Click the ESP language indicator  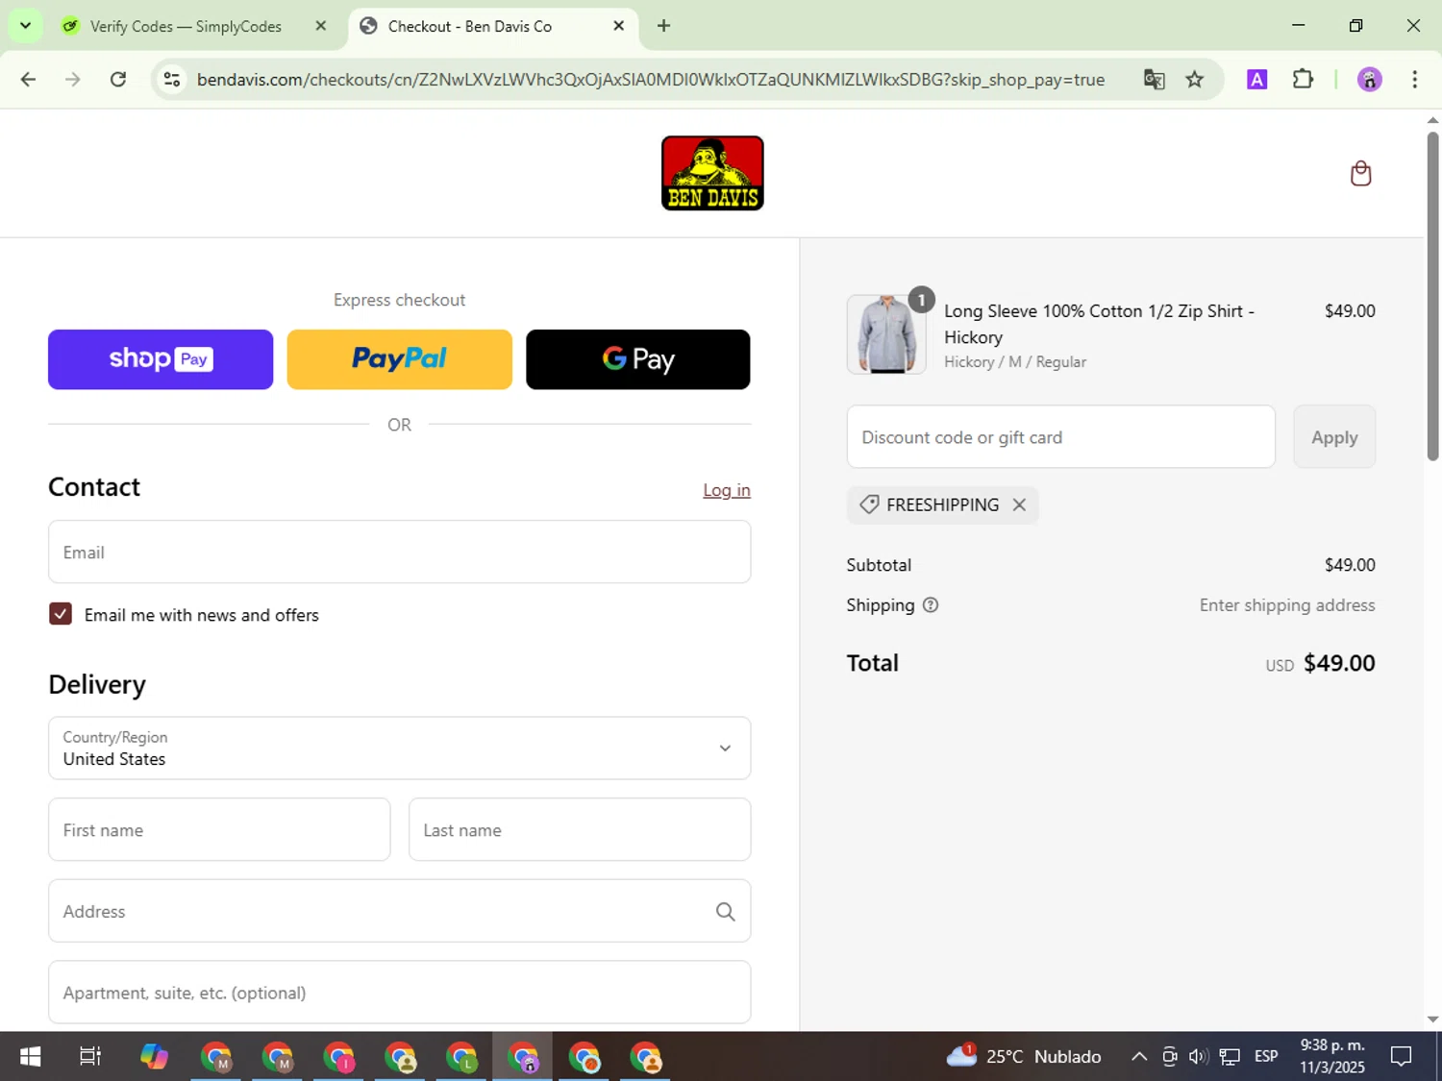click(1266, 1057)
